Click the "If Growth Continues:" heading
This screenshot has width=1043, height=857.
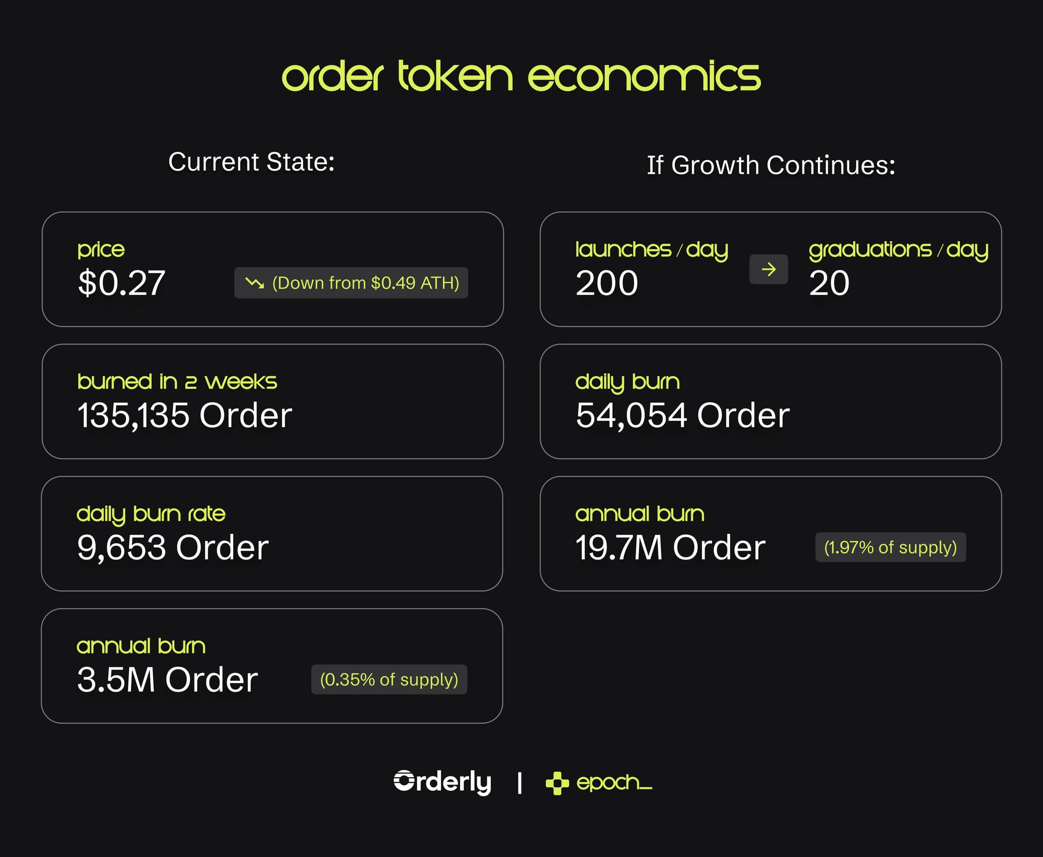tap(771, 165)
